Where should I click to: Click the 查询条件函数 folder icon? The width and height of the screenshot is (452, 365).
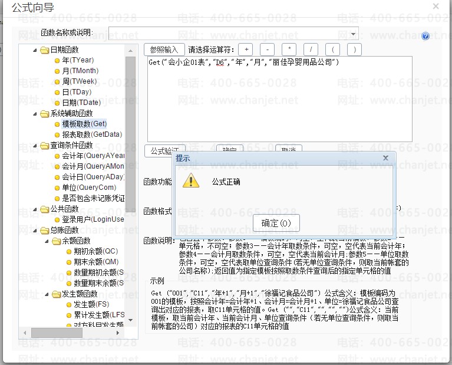[44, 146]
